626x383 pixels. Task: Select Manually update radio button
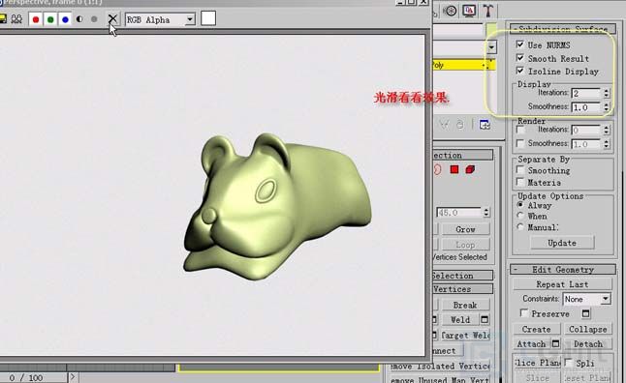pos(520,226)
